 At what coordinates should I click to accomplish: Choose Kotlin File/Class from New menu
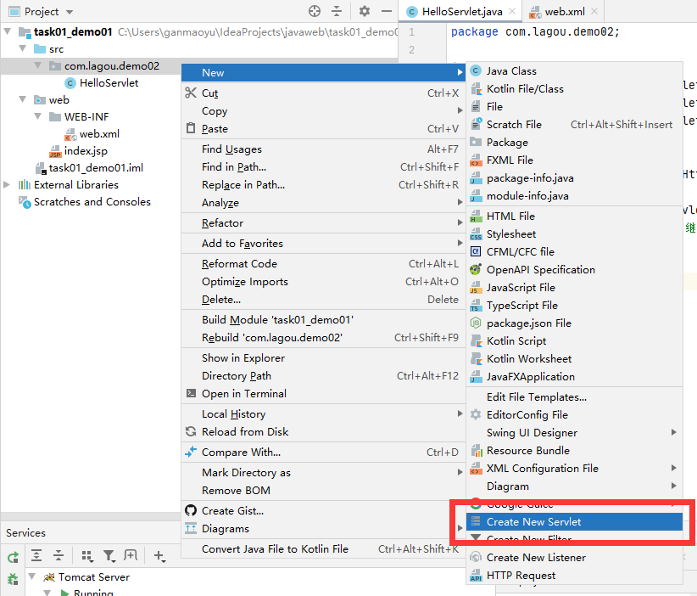pyautogui.click(x=574, y=89)
